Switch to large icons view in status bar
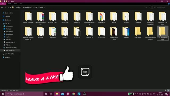 pos(168,90)
